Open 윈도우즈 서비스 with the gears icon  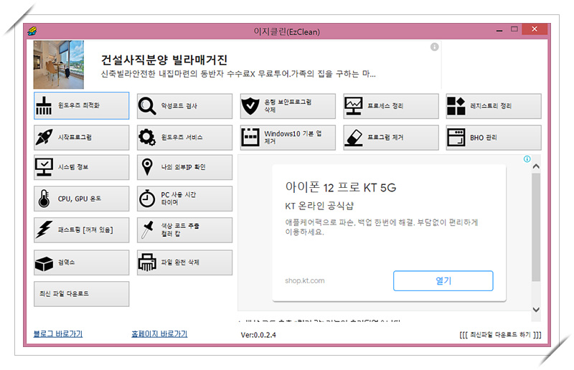[184, 138]
